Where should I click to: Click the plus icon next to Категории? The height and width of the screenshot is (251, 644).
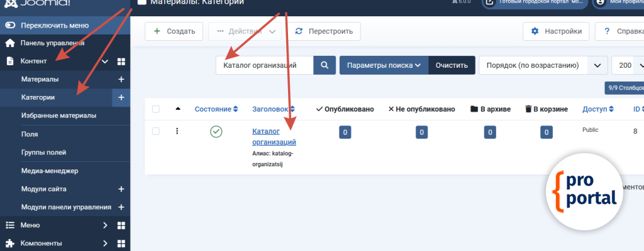click(x=121, y=98)
